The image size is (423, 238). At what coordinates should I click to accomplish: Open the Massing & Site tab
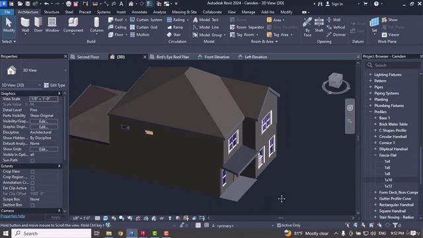[x=184, y=12]
